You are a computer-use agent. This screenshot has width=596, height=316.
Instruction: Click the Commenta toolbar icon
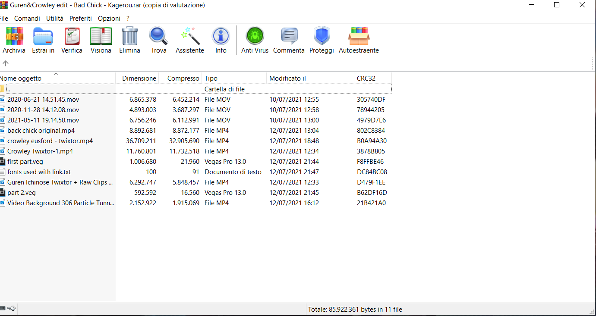tap(289, 37)
